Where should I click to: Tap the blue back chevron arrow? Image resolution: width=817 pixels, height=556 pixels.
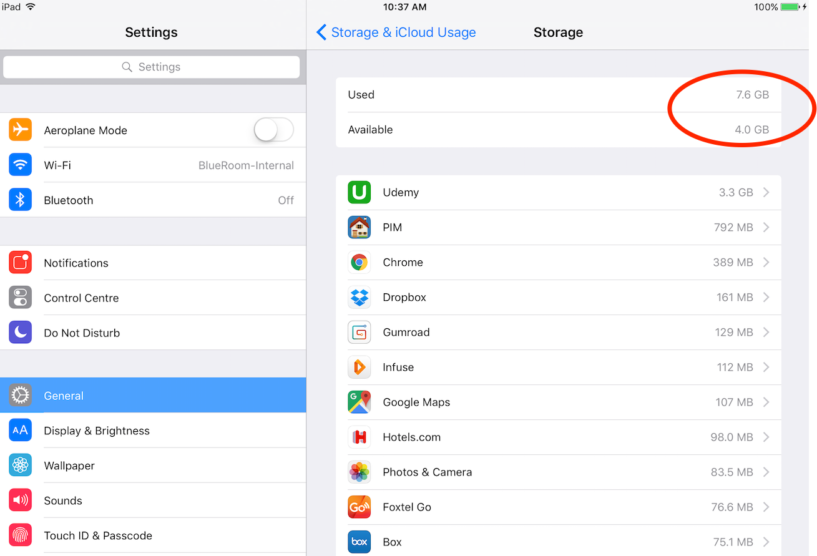tap(321, 32)
